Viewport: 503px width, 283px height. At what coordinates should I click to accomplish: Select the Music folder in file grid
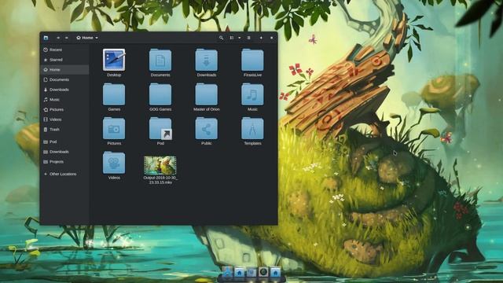tap(252, 94)
